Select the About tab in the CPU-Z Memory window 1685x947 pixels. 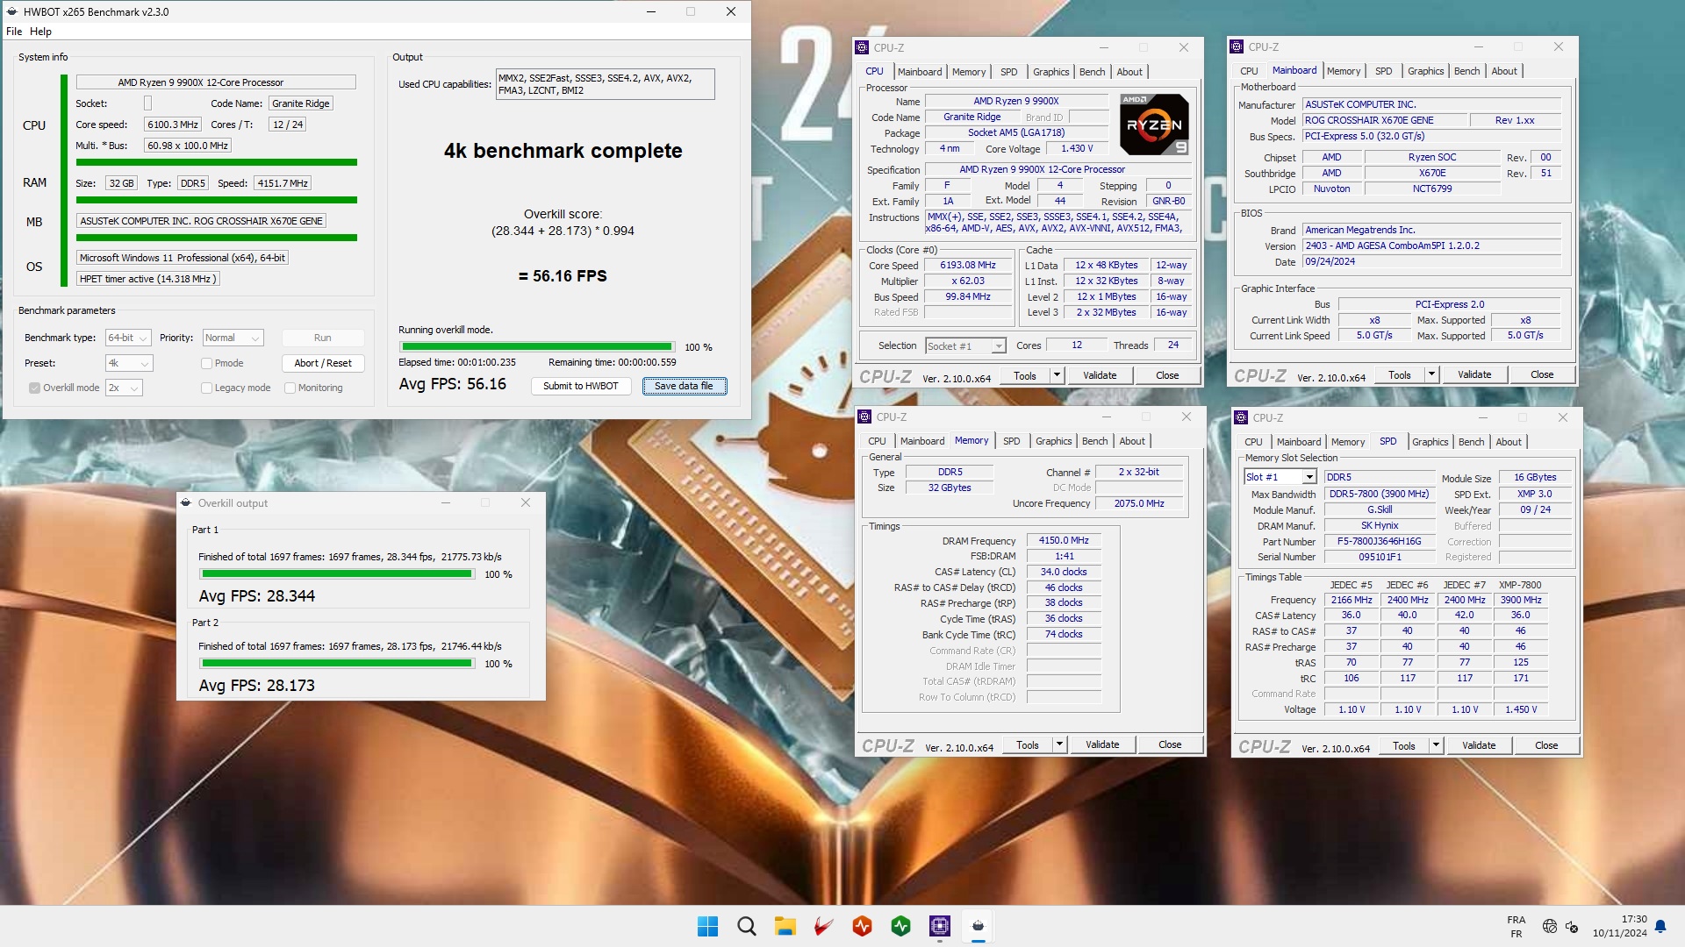1132,441
